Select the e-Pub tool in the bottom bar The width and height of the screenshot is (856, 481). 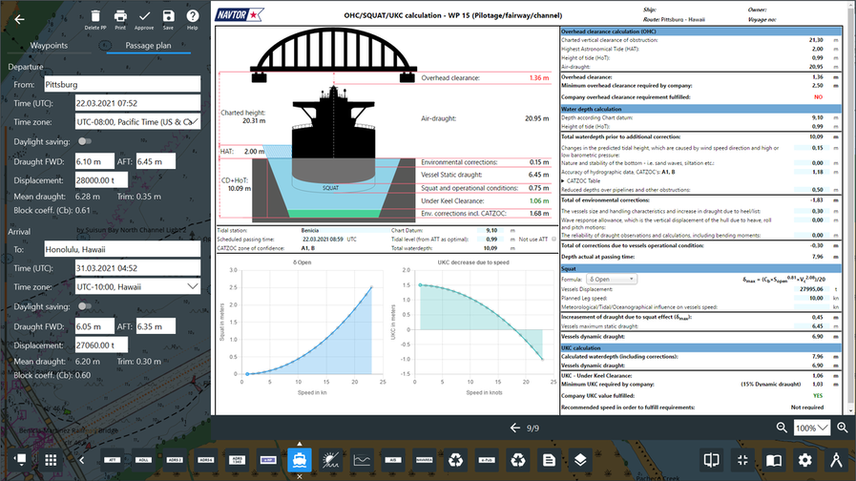tap(487, 460)
